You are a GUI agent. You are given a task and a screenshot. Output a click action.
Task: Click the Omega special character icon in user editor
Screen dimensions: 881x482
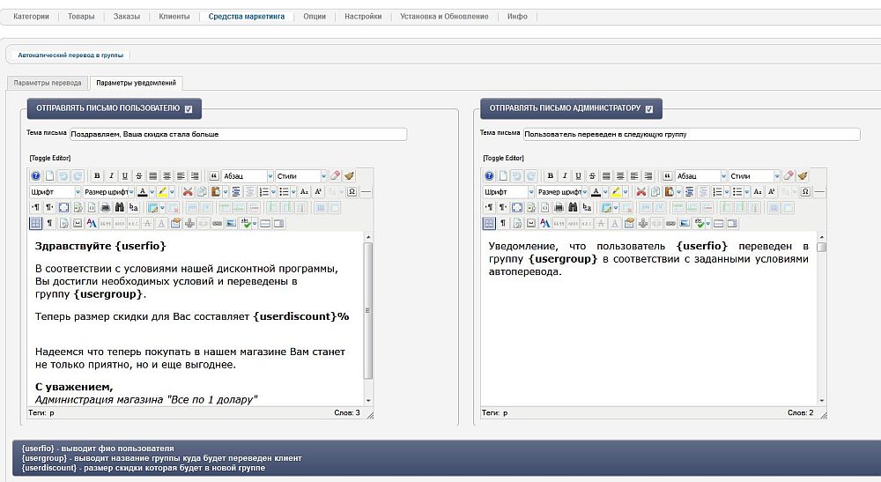[352, 192]
